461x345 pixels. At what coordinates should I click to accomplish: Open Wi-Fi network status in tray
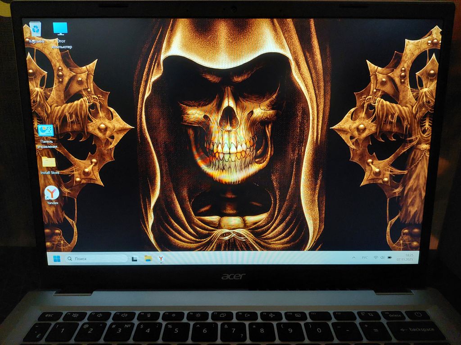coord(375,257)
